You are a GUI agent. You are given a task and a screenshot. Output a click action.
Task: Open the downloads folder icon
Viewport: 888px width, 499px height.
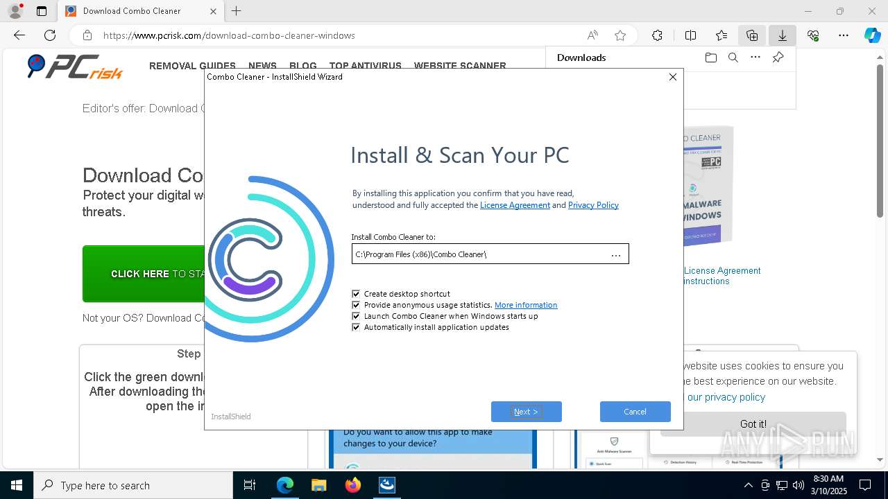click(x=710, y=58)
